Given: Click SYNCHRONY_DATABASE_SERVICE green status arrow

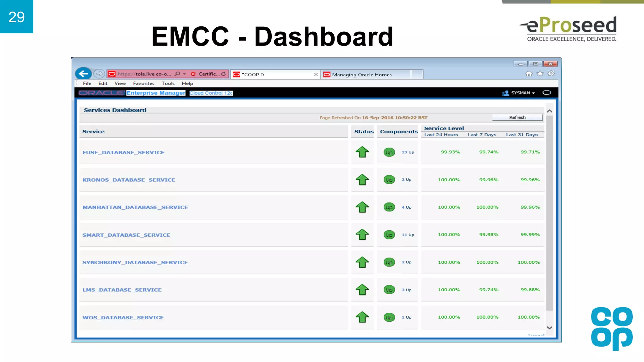Looking at the screenshot, I should (362, 262).
